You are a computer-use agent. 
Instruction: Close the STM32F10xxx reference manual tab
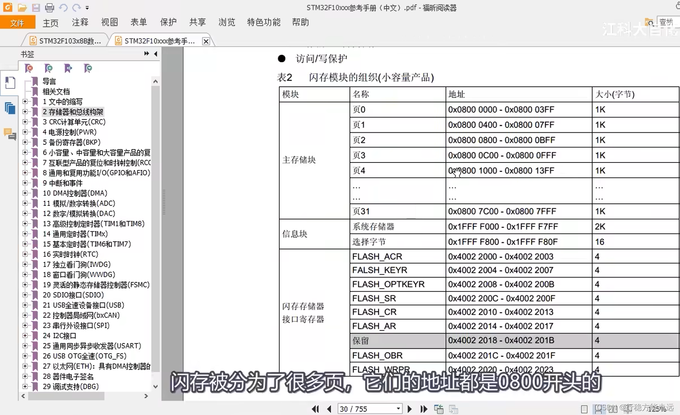pyautogui.click(x=206, y=41)
